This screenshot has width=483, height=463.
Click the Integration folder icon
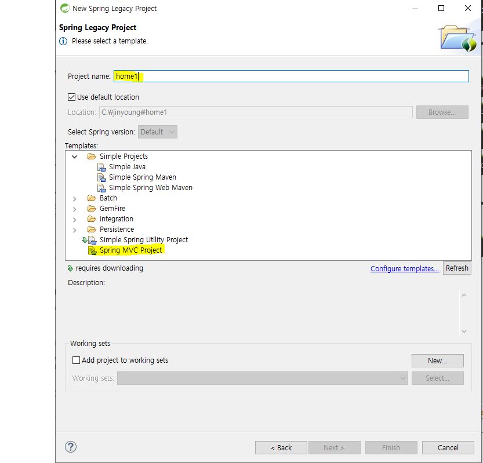click(x=92, y=219)
